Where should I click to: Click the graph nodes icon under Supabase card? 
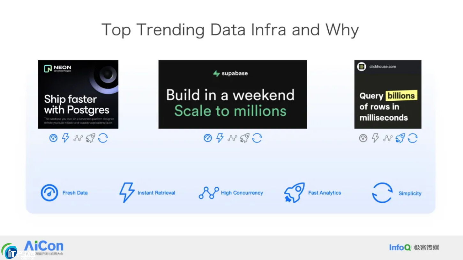232,138
